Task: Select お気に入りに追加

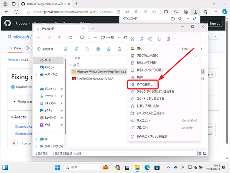Action: click(164, 106)
